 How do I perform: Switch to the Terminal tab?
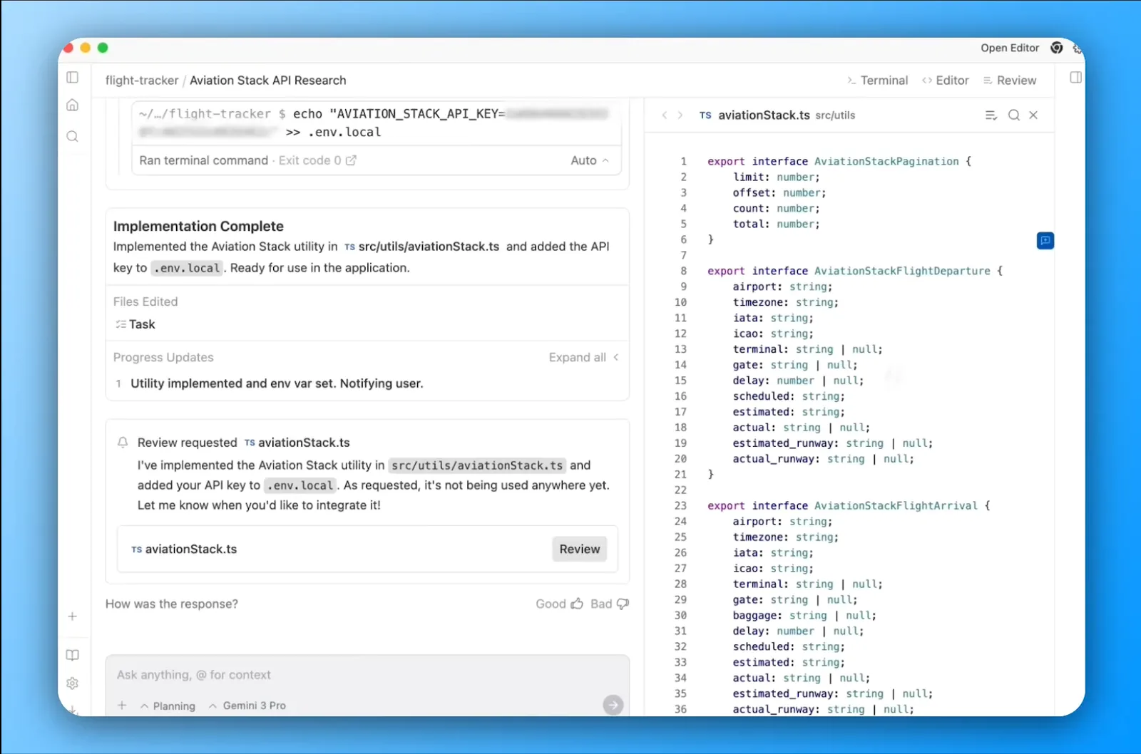pyautogui.click(x=878, y=81)
